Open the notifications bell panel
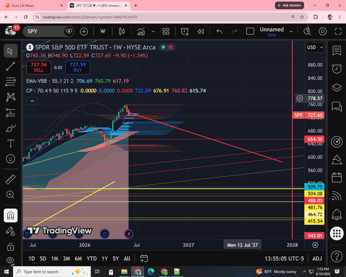This screenshot has height=277, width=346. pos(337,214)
